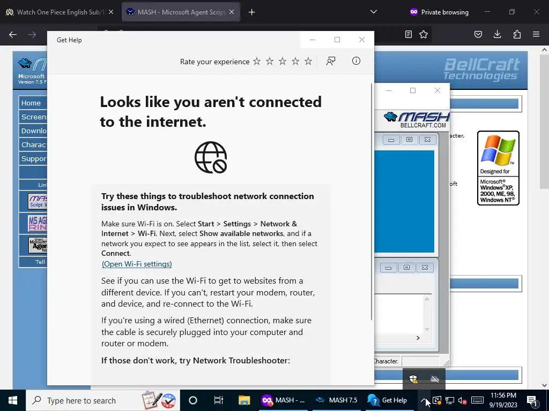The image size is (549, 411).
Task: Open Task View on the taskbar
Action: pyautogui.click(x=218, y=400)
